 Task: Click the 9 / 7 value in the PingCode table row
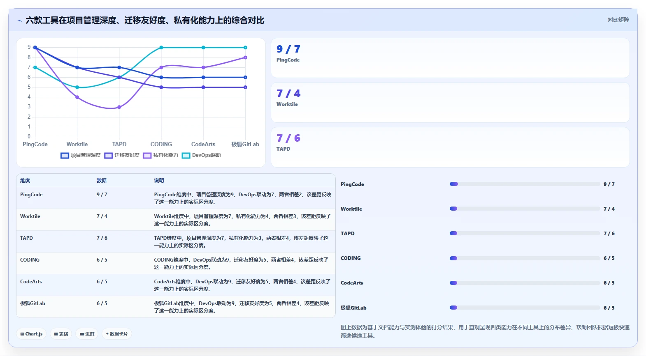tap(102, 195)
